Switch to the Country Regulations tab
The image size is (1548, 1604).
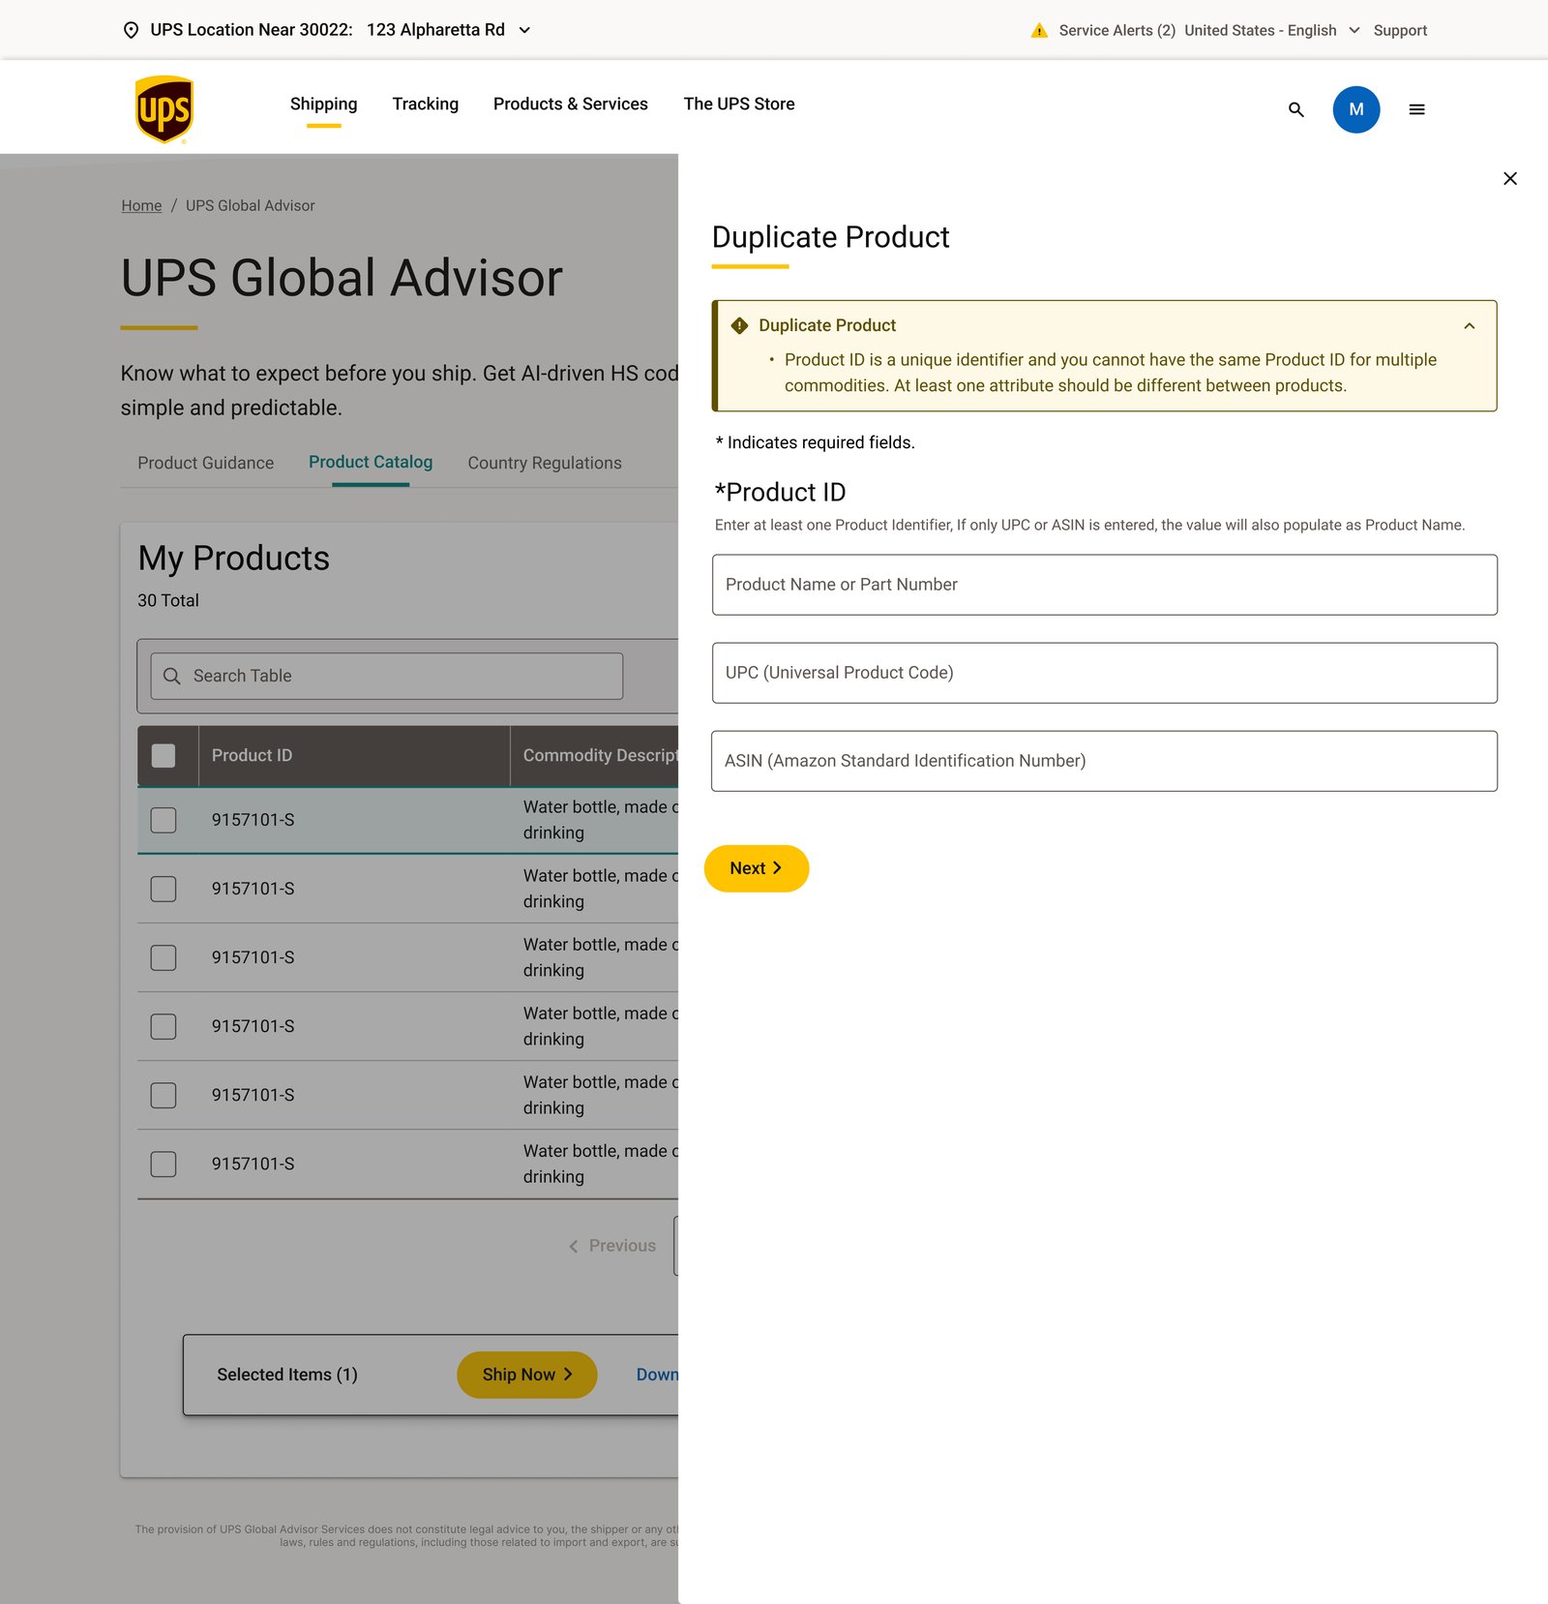[545, 463]
